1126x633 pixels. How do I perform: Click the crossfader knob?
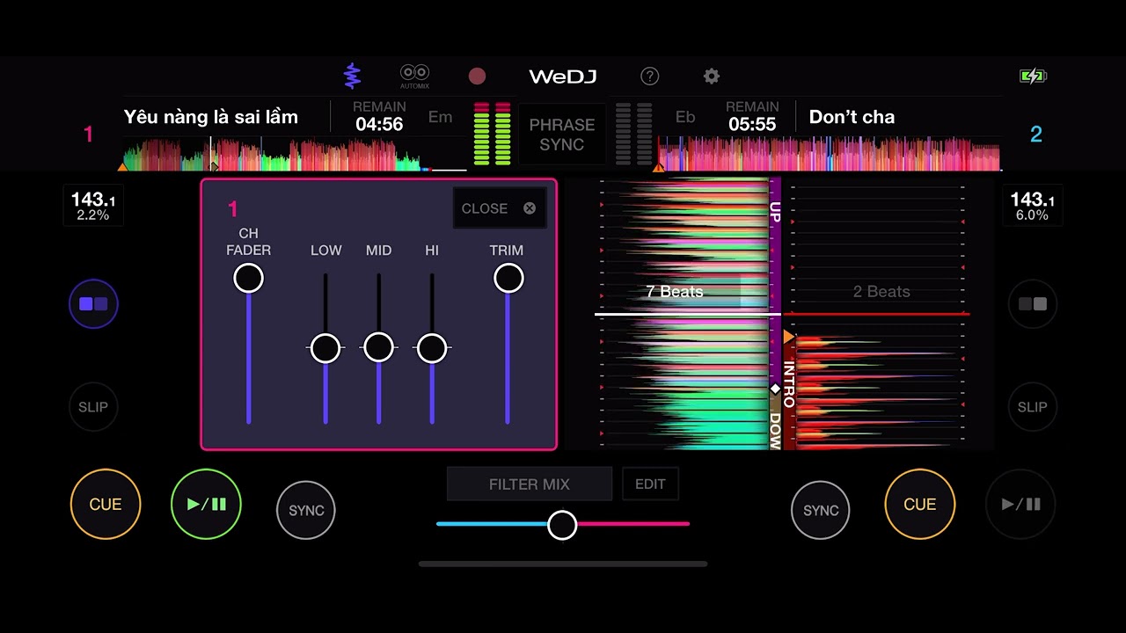point(562,525)
